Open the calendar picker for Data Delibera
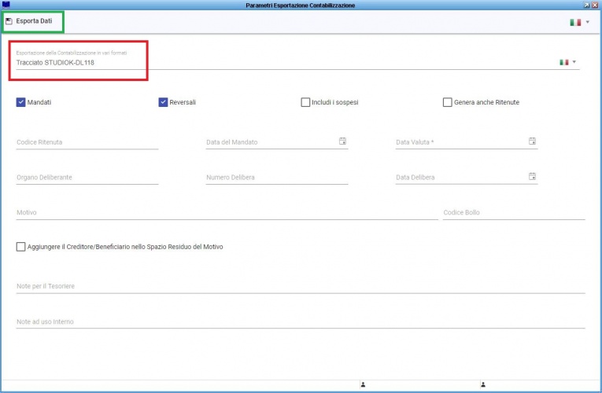The width and height of the screenshot is (602, 393). coord(533,176)
